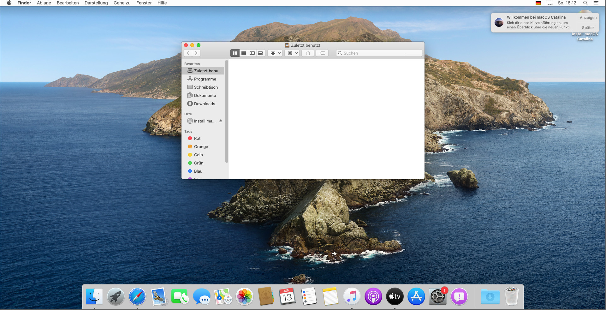Viewport: 606px width, 310px height.
Task: Switch Finder to list view
Action: [x=243, y=53]
